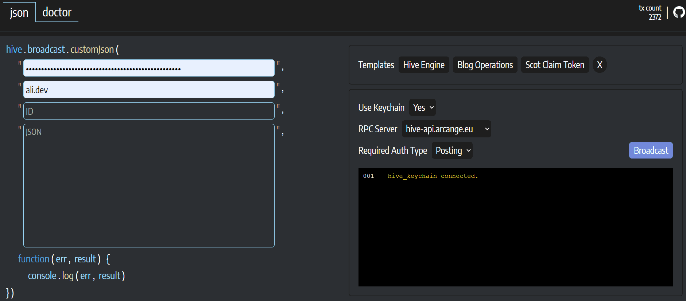Click the Use Keychain label
The width and height of the screenshot is (686, 301).
click(x=381, y=107)
